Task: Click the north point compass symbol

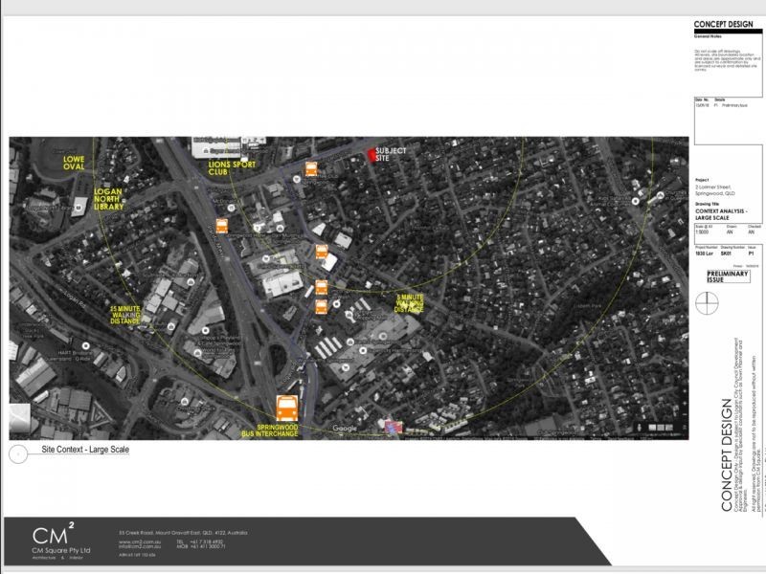Action: tap(707, 303)
